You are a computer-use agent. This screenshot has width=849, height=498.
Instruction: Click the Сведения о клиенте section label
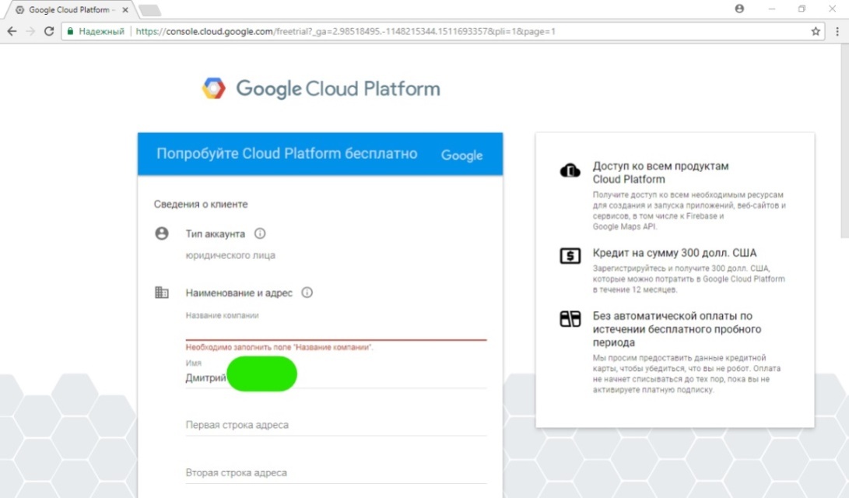coord(200,204)
